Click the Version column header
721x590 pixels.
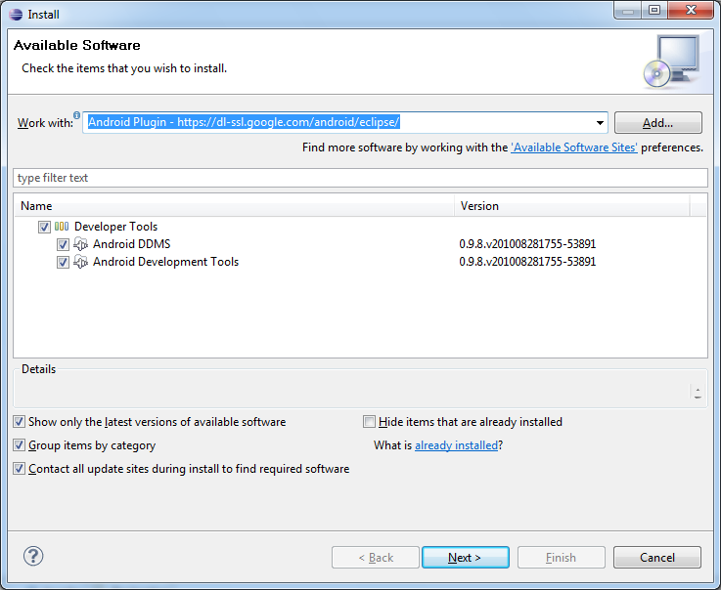572,206
